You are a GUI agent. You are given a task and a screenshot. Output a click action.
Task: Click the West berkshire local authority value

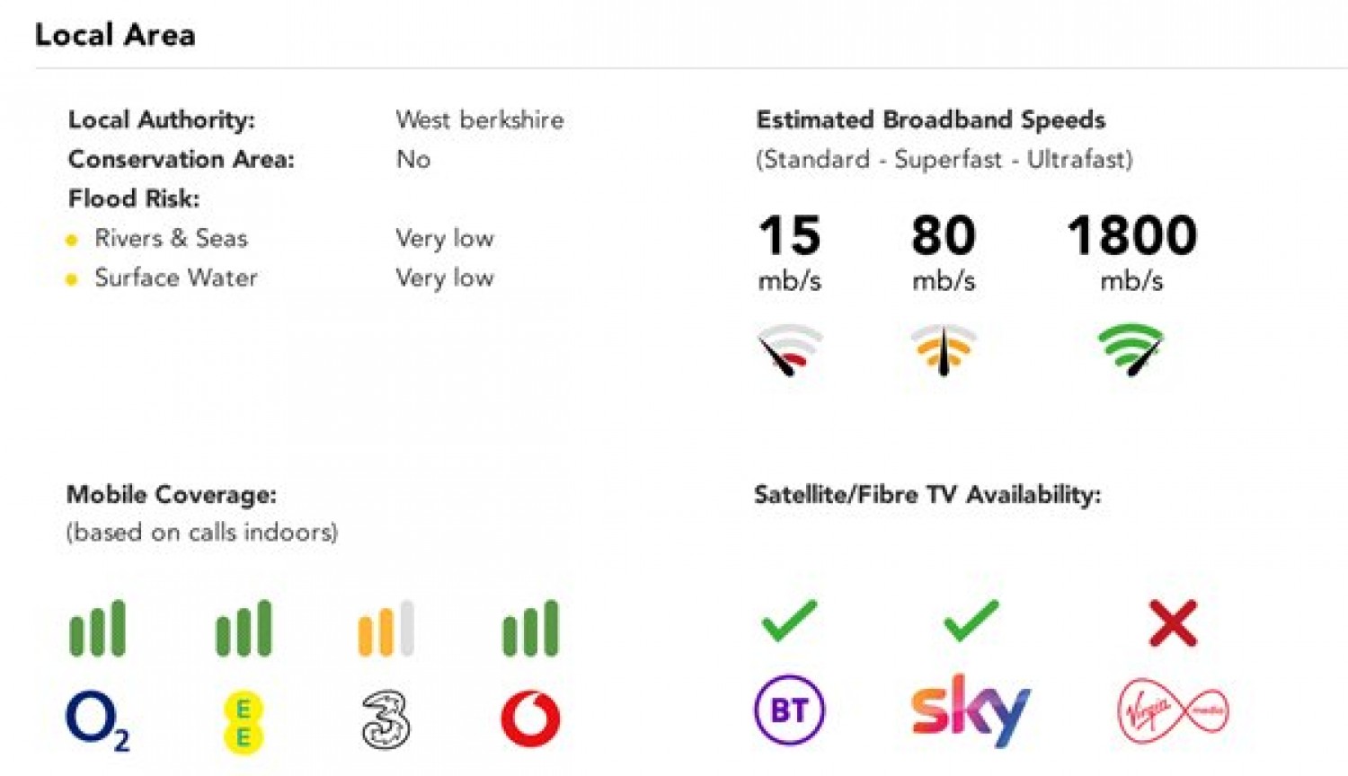(x=480, y=119)
